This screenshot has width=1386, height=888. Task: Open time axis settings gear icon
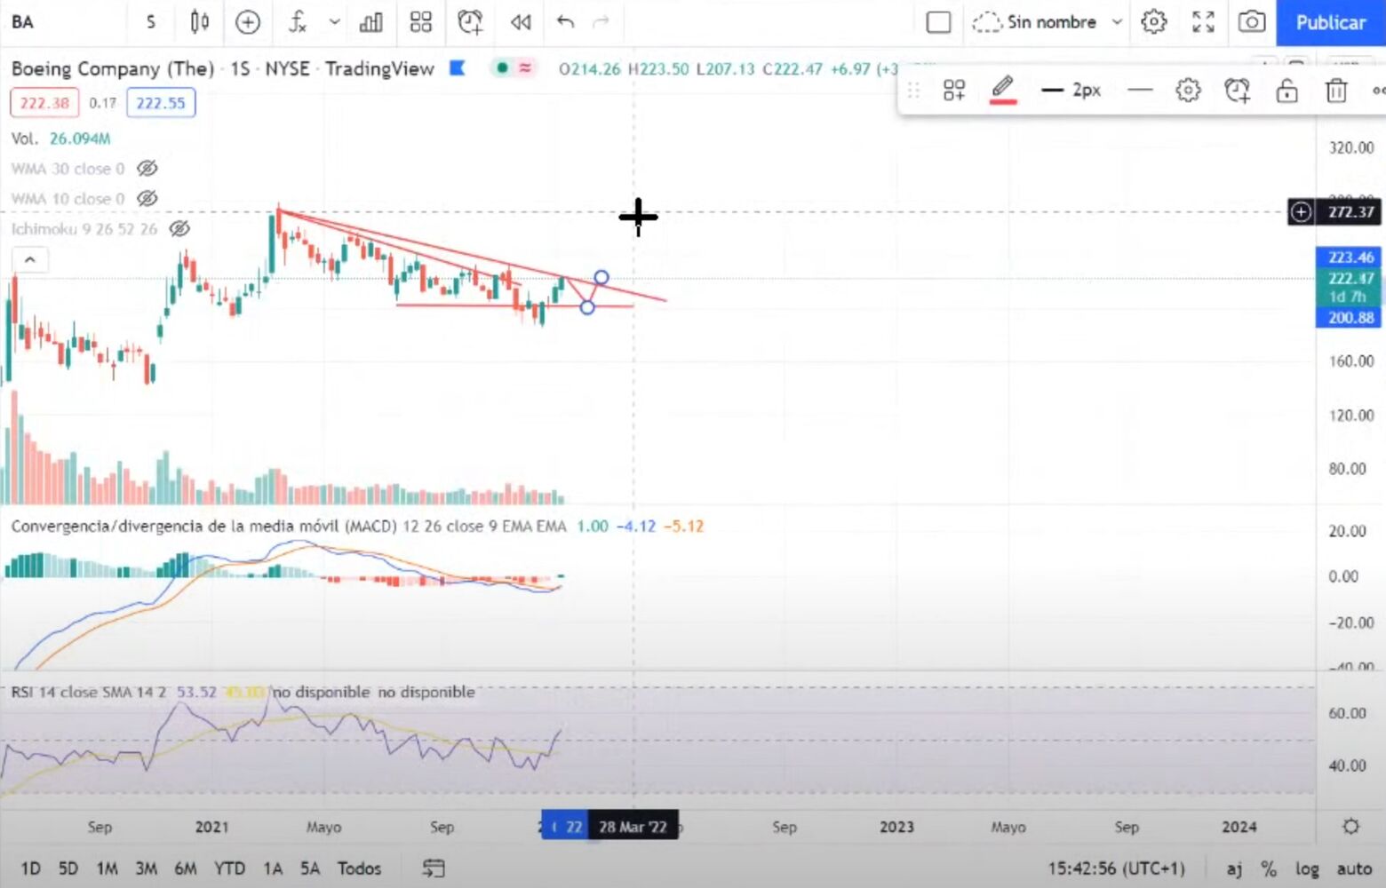(x=1350, y=827)
